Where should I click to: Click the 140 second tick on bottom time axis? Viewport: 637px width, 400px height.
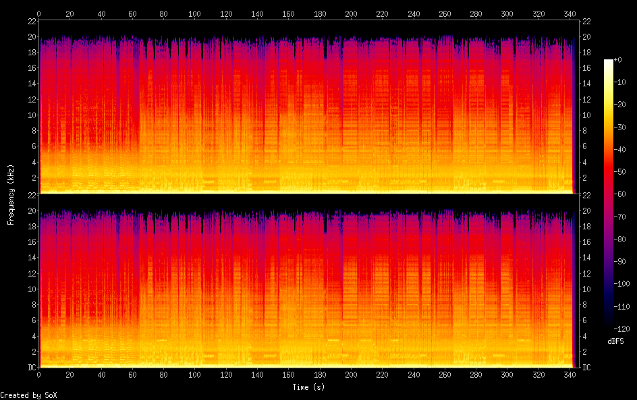257,375
